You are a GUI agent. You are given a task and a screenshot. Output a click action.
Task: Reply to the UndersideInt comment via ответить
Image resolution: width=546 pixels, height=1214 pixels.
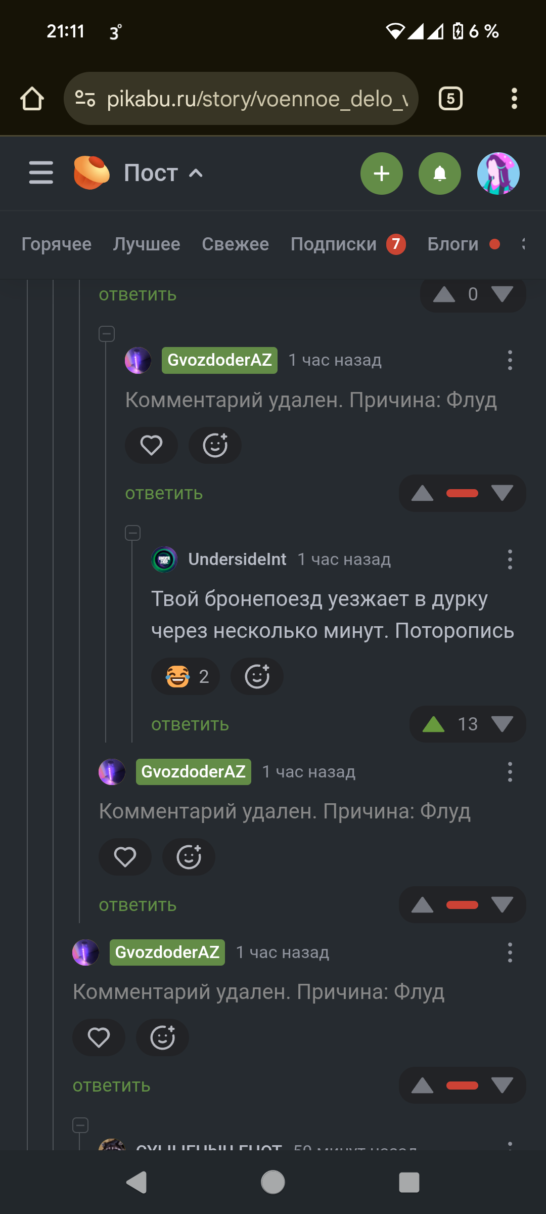[x=190, y=724]
